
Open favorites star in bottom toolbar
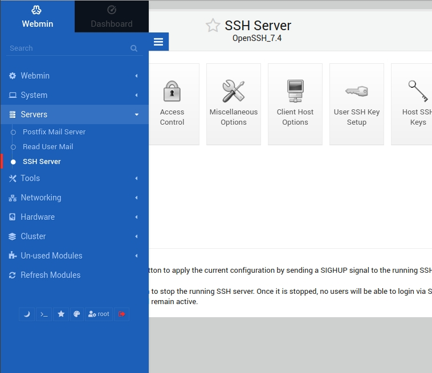tap(61, 314)
